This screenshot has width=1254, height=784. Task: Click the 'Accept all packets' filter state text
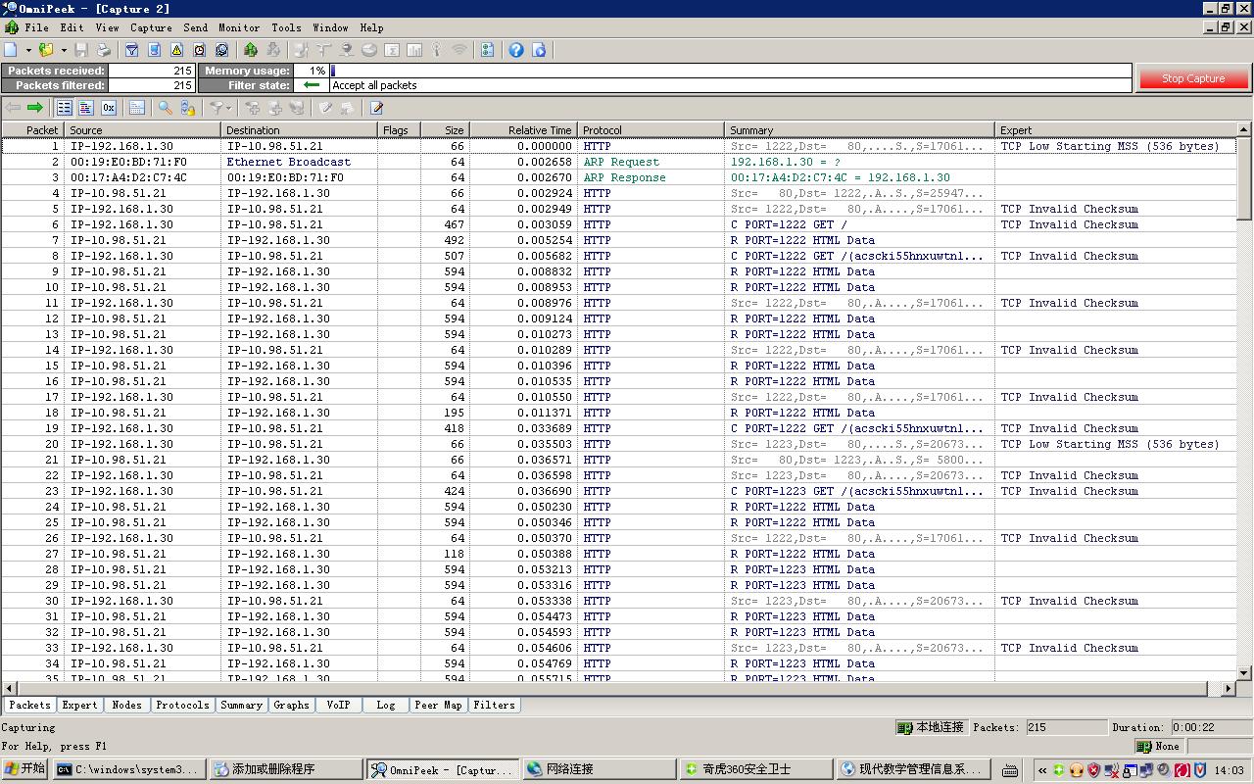click(374, 85)
